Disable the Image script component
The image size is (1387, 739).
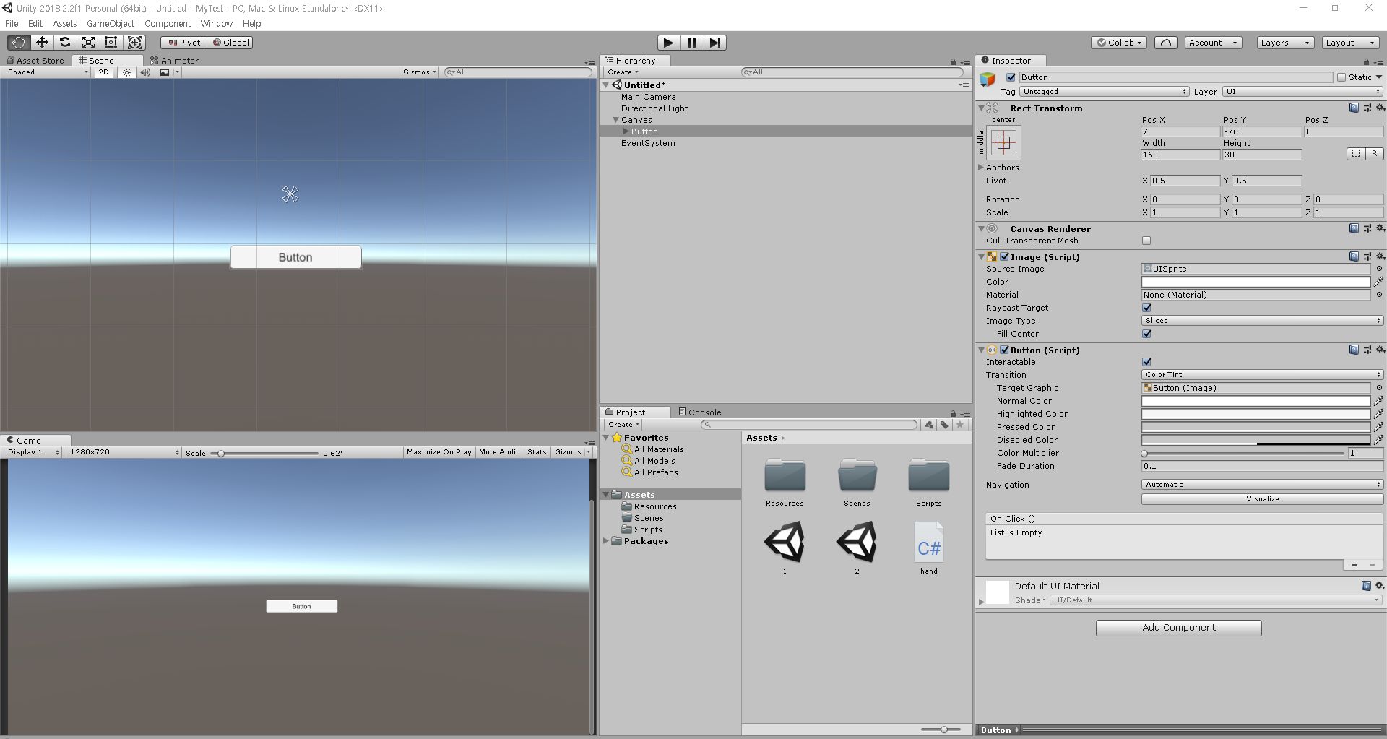click(1004, 256)
